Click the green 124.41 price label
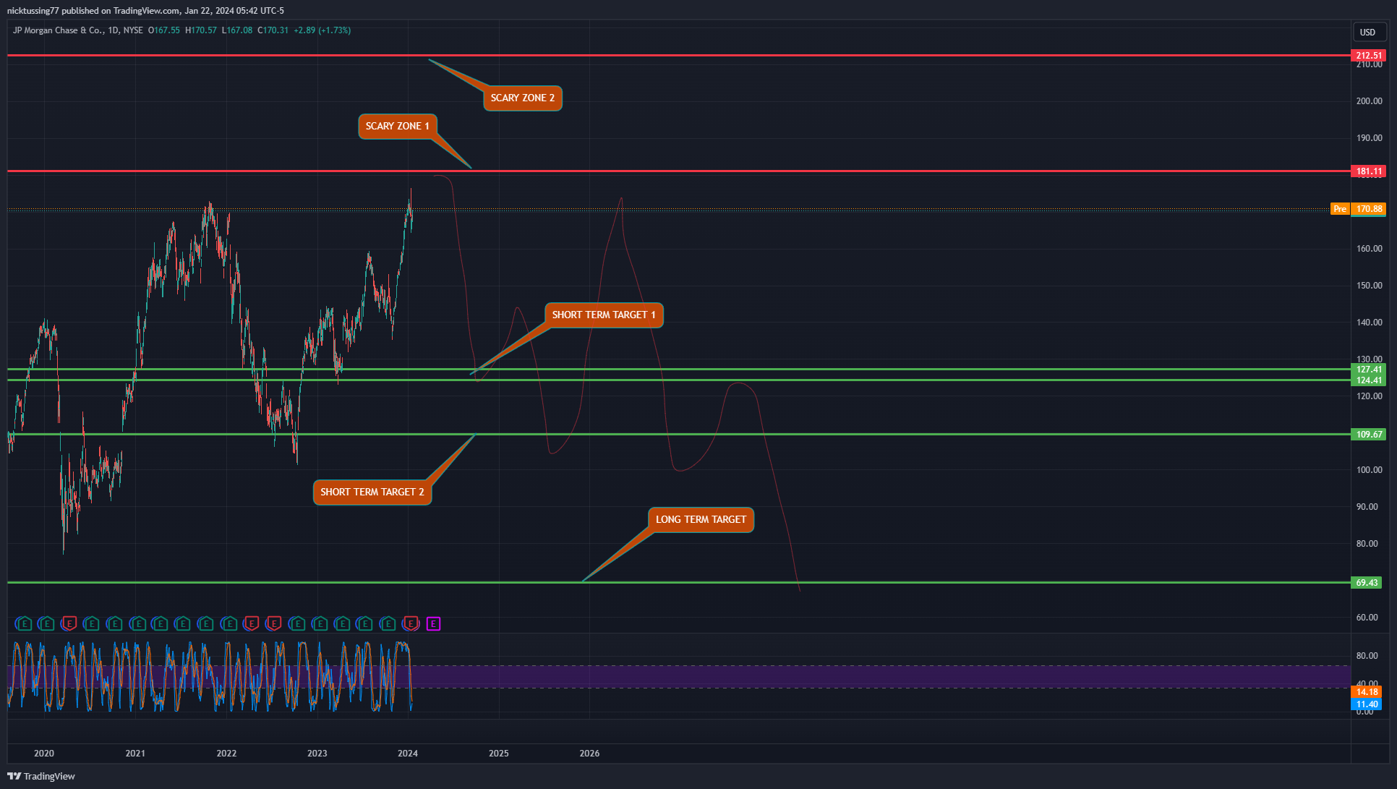Screen dimensions: 1397x789 coord(1368,380)
